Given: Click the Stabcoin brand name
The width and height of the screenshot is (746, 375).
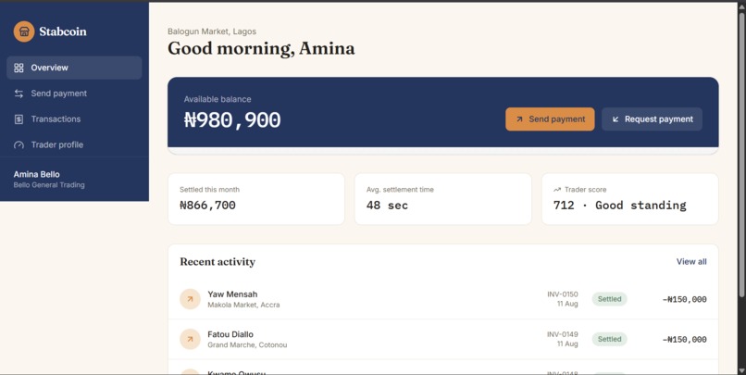Looking at the screenshot, I should (x=63, y=31).
